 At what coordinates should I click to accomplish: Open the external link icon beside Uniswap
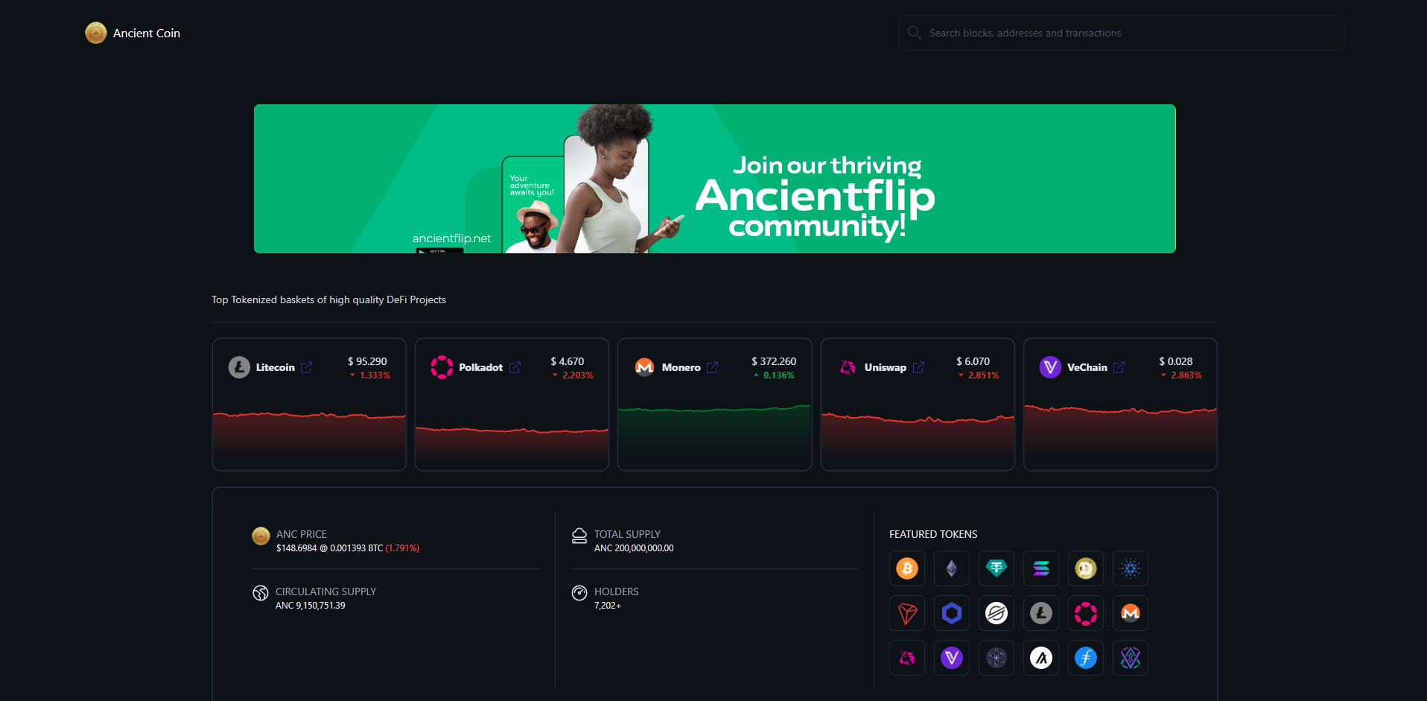click(918, 367)
